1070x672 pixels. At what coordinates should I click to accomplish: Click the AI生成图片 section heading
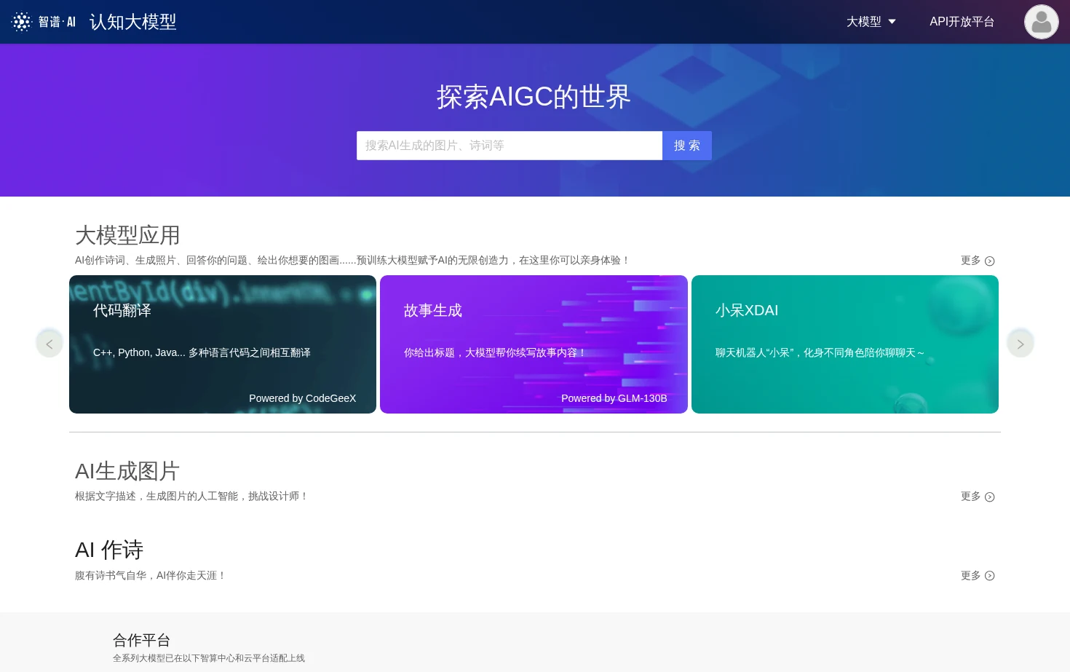pyautogui.click(x=127, y=471)
